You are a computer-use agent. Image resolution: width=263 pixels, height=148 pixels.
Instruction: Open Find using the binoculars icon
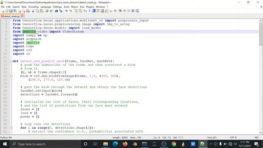coord(56,11)
